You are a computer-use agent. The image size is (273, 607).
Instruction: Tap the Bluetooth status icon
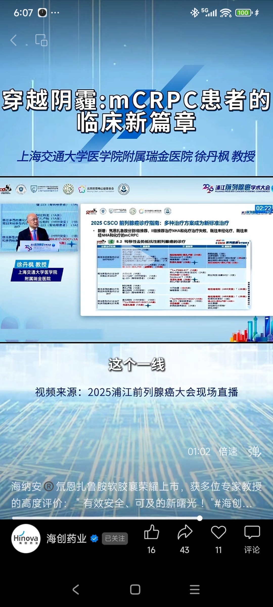195,13
